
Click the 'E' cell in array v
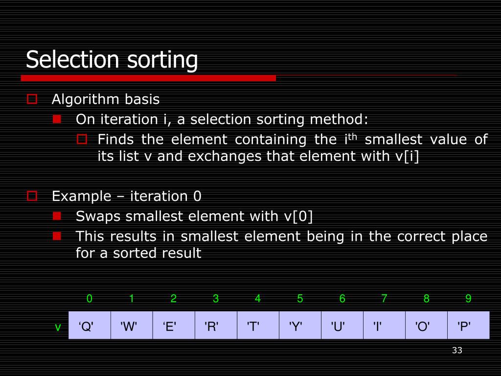tap(174, 325)
